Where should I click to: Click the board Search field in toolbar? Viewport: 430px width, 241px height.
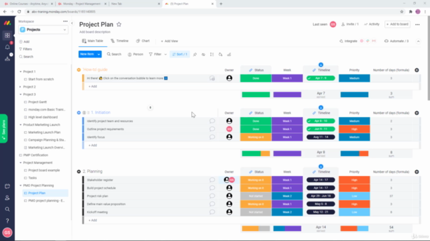click(x=114, y=54)
